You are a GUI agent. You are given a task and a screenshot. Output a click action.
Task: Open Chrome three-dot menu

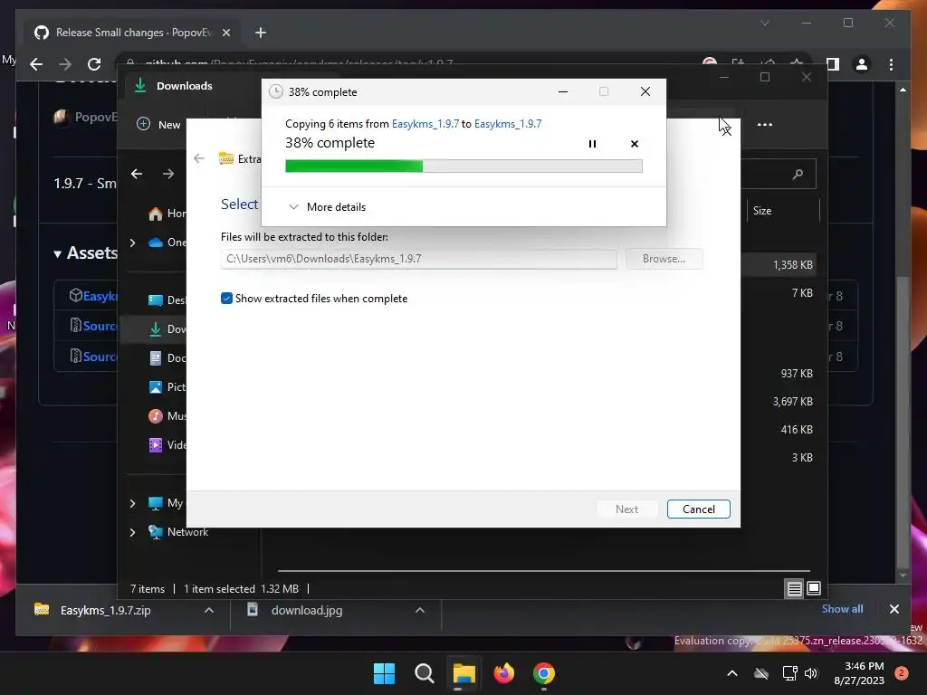(x=891, y=64)
